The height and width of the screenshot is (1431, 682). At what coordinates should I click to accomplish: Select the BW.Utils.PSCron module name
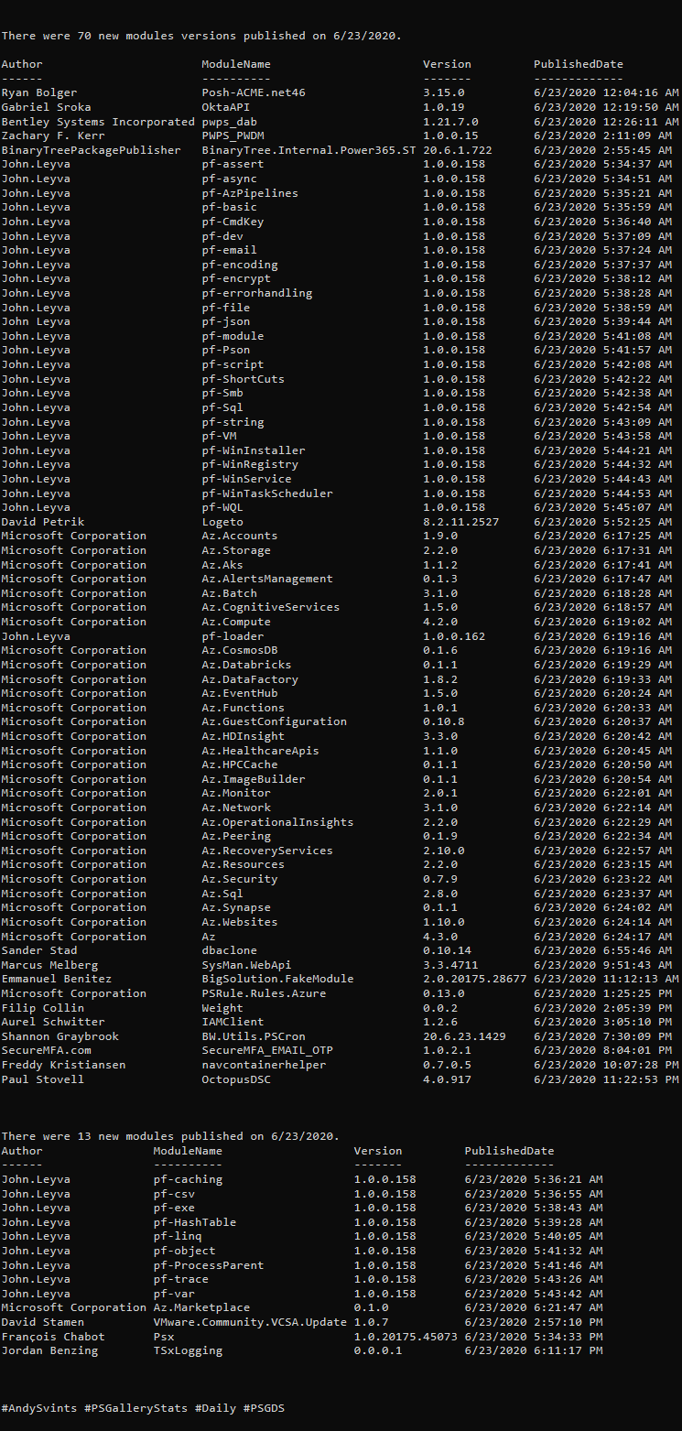coord(254,1036)
